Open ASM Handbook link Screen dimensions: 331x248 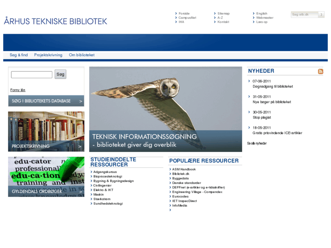184,169
